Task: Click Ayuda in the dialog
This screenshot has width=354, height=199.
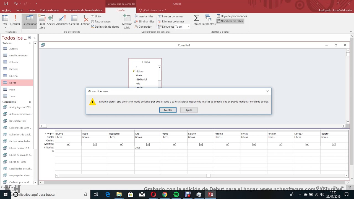Action: coord(189,110)
